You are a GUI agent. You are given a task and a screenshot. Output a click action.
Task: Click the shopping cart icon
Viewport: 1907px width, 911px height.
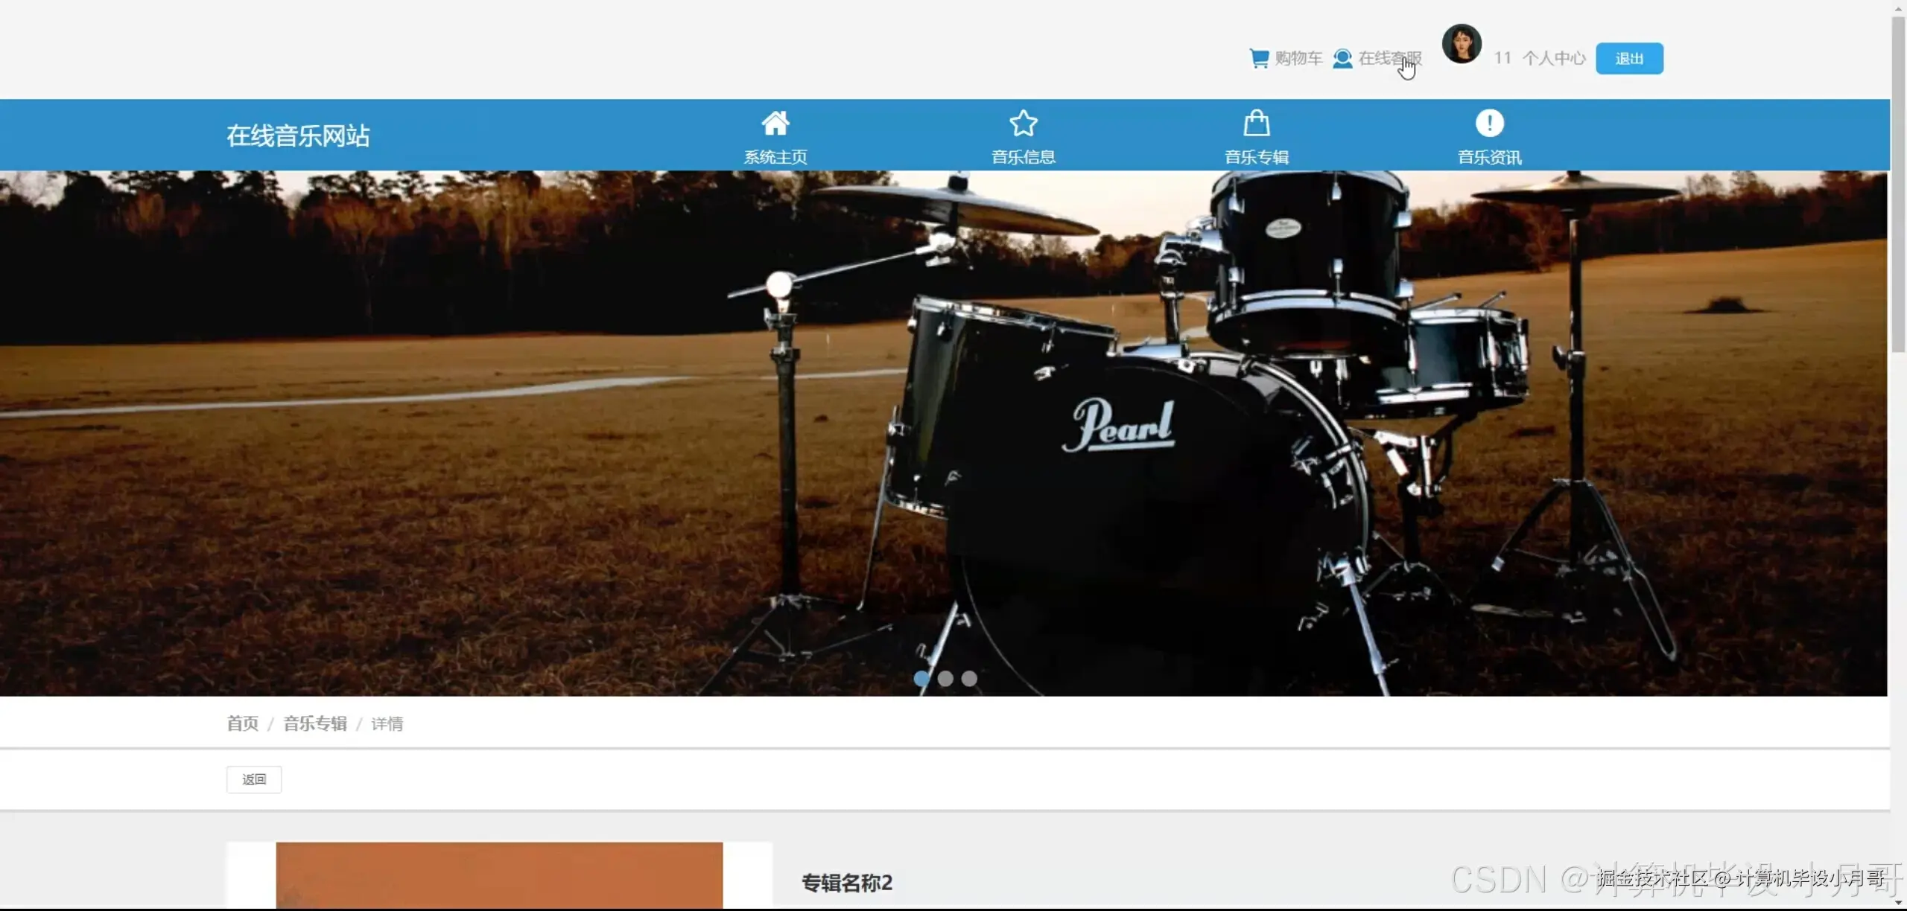[x=1258, y=58]
